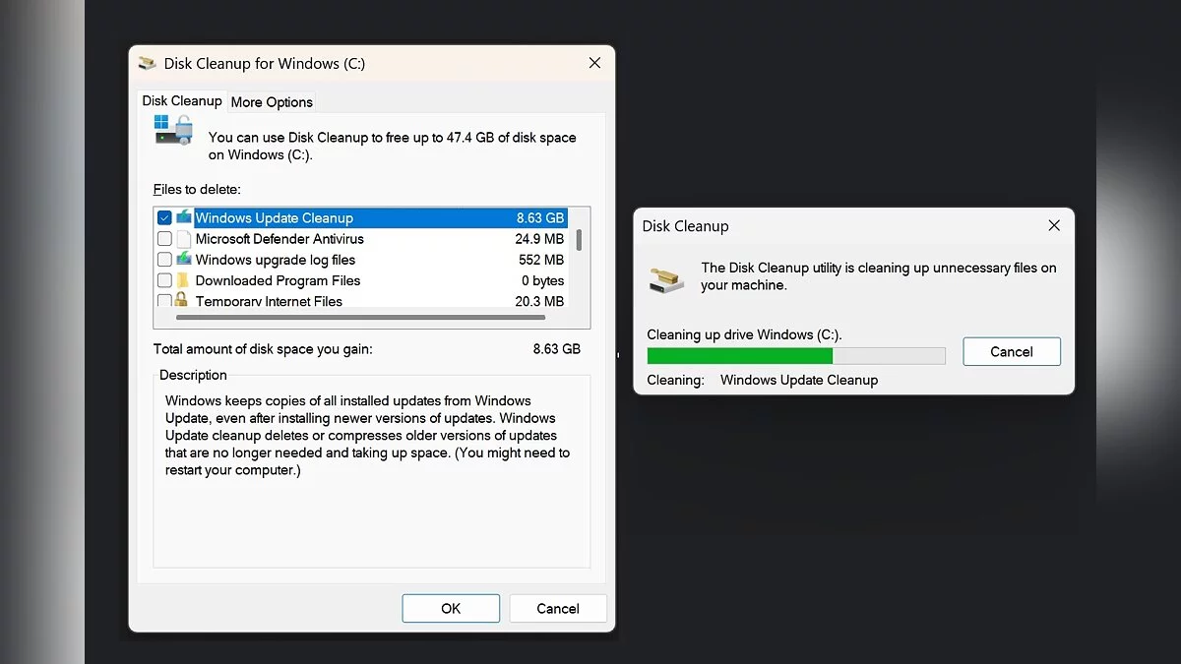Image resolution: width=1181 pixels, height=664 pixels.
Task: Cancel the cleaning progress dialog
Action: [x=1012, y=351]
